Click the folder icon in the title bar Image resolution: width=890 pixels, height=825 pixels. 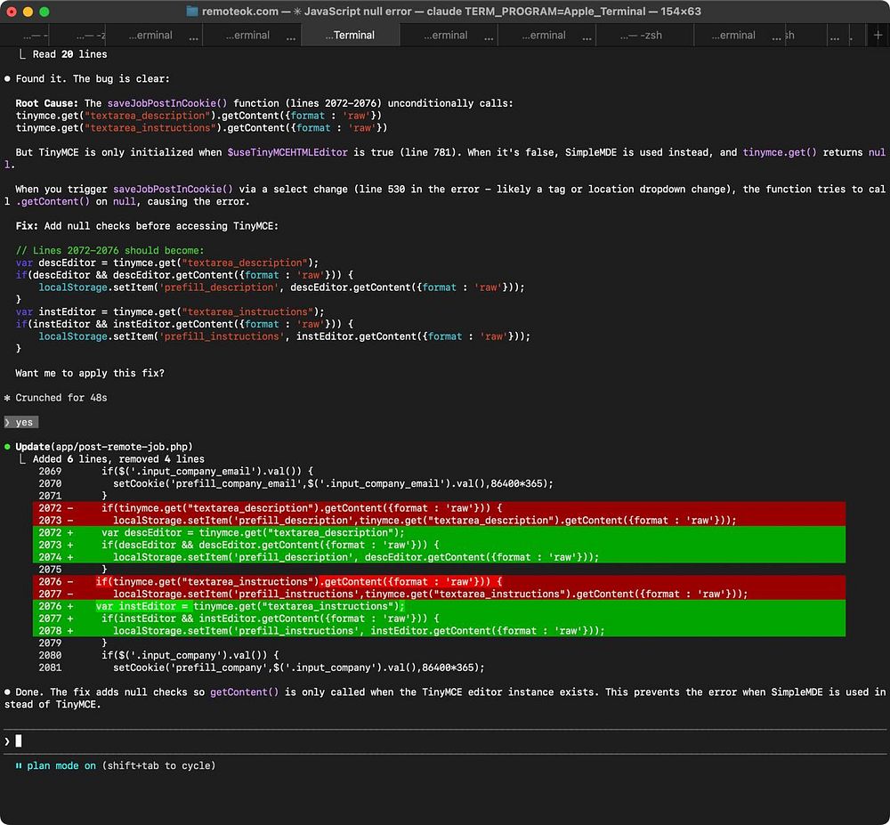click(193, 12)
